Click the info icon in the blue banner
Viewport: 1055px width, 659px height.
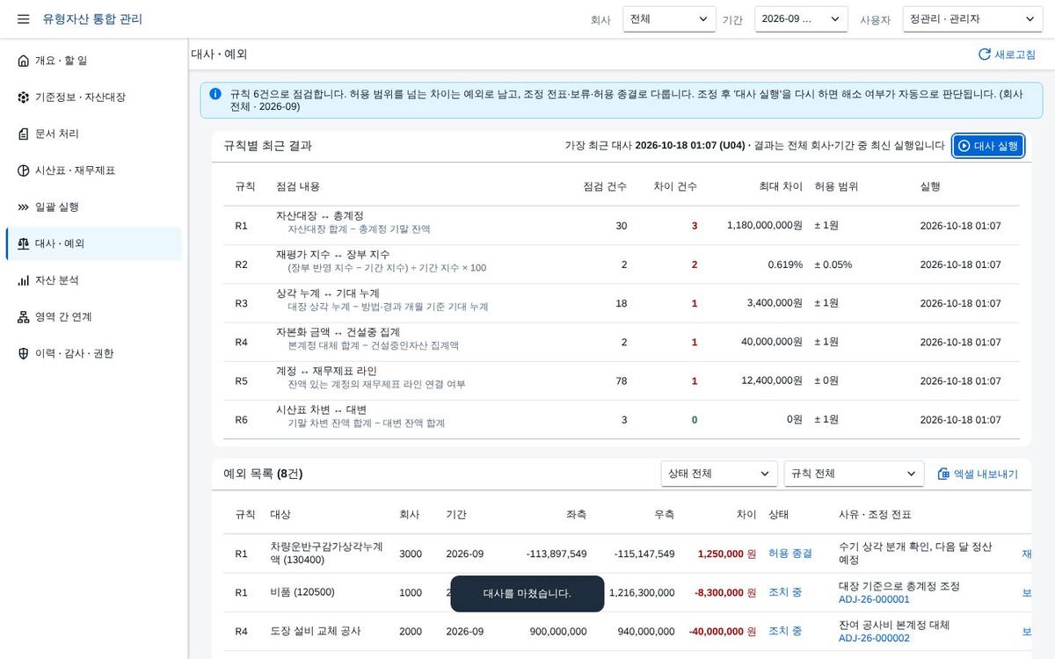coord(215,94)
